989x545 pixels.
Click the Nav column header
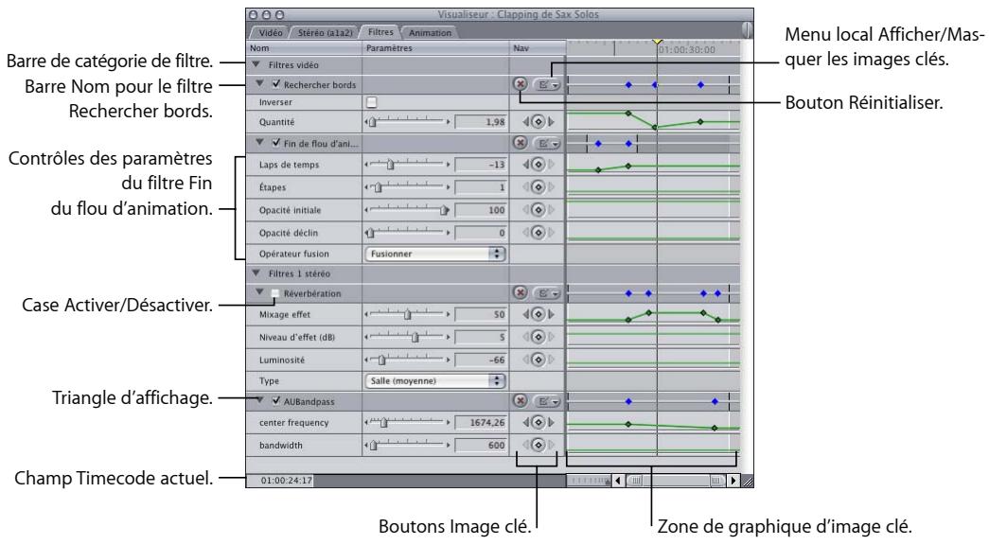coord(537,48)
